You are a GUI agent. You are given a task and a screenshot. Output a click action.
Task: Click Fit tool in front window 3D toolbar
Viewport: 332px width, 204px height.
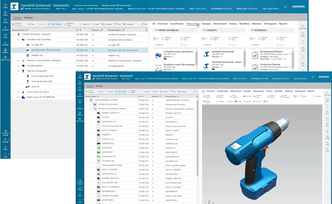click(295, 96)
